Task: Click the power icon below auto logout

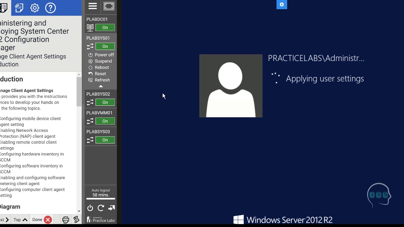Action: (90, 208)
